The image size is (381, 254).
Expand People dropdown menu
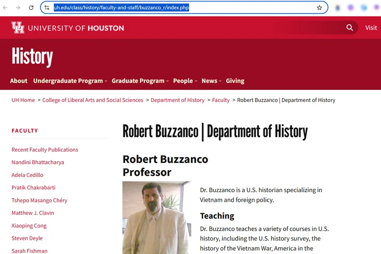tap(185, 81)
